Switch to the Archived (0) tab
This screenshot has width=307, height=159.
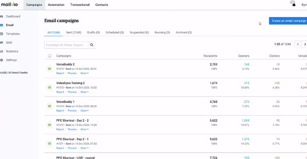(x=183, y=33)
